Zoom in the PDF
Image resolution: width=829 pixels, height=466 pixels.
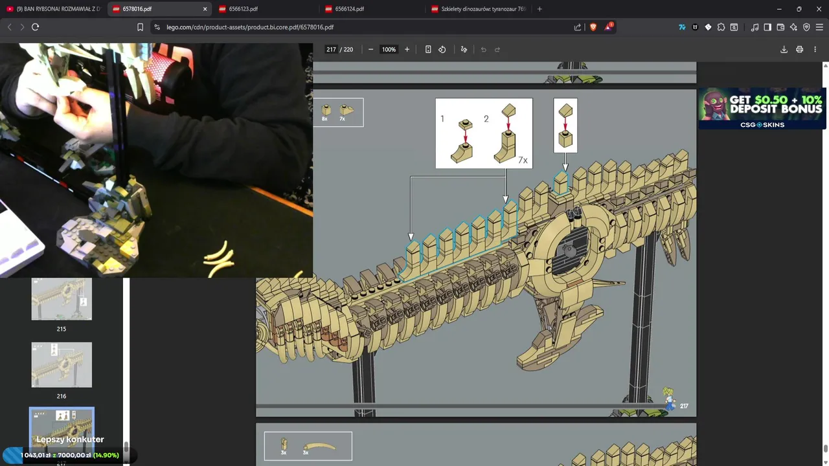point(407,49)
